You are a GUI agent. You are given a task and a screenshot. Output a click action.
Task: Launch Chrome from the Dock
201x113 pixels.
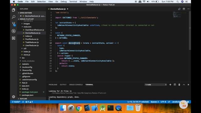[x=79, y=108]
